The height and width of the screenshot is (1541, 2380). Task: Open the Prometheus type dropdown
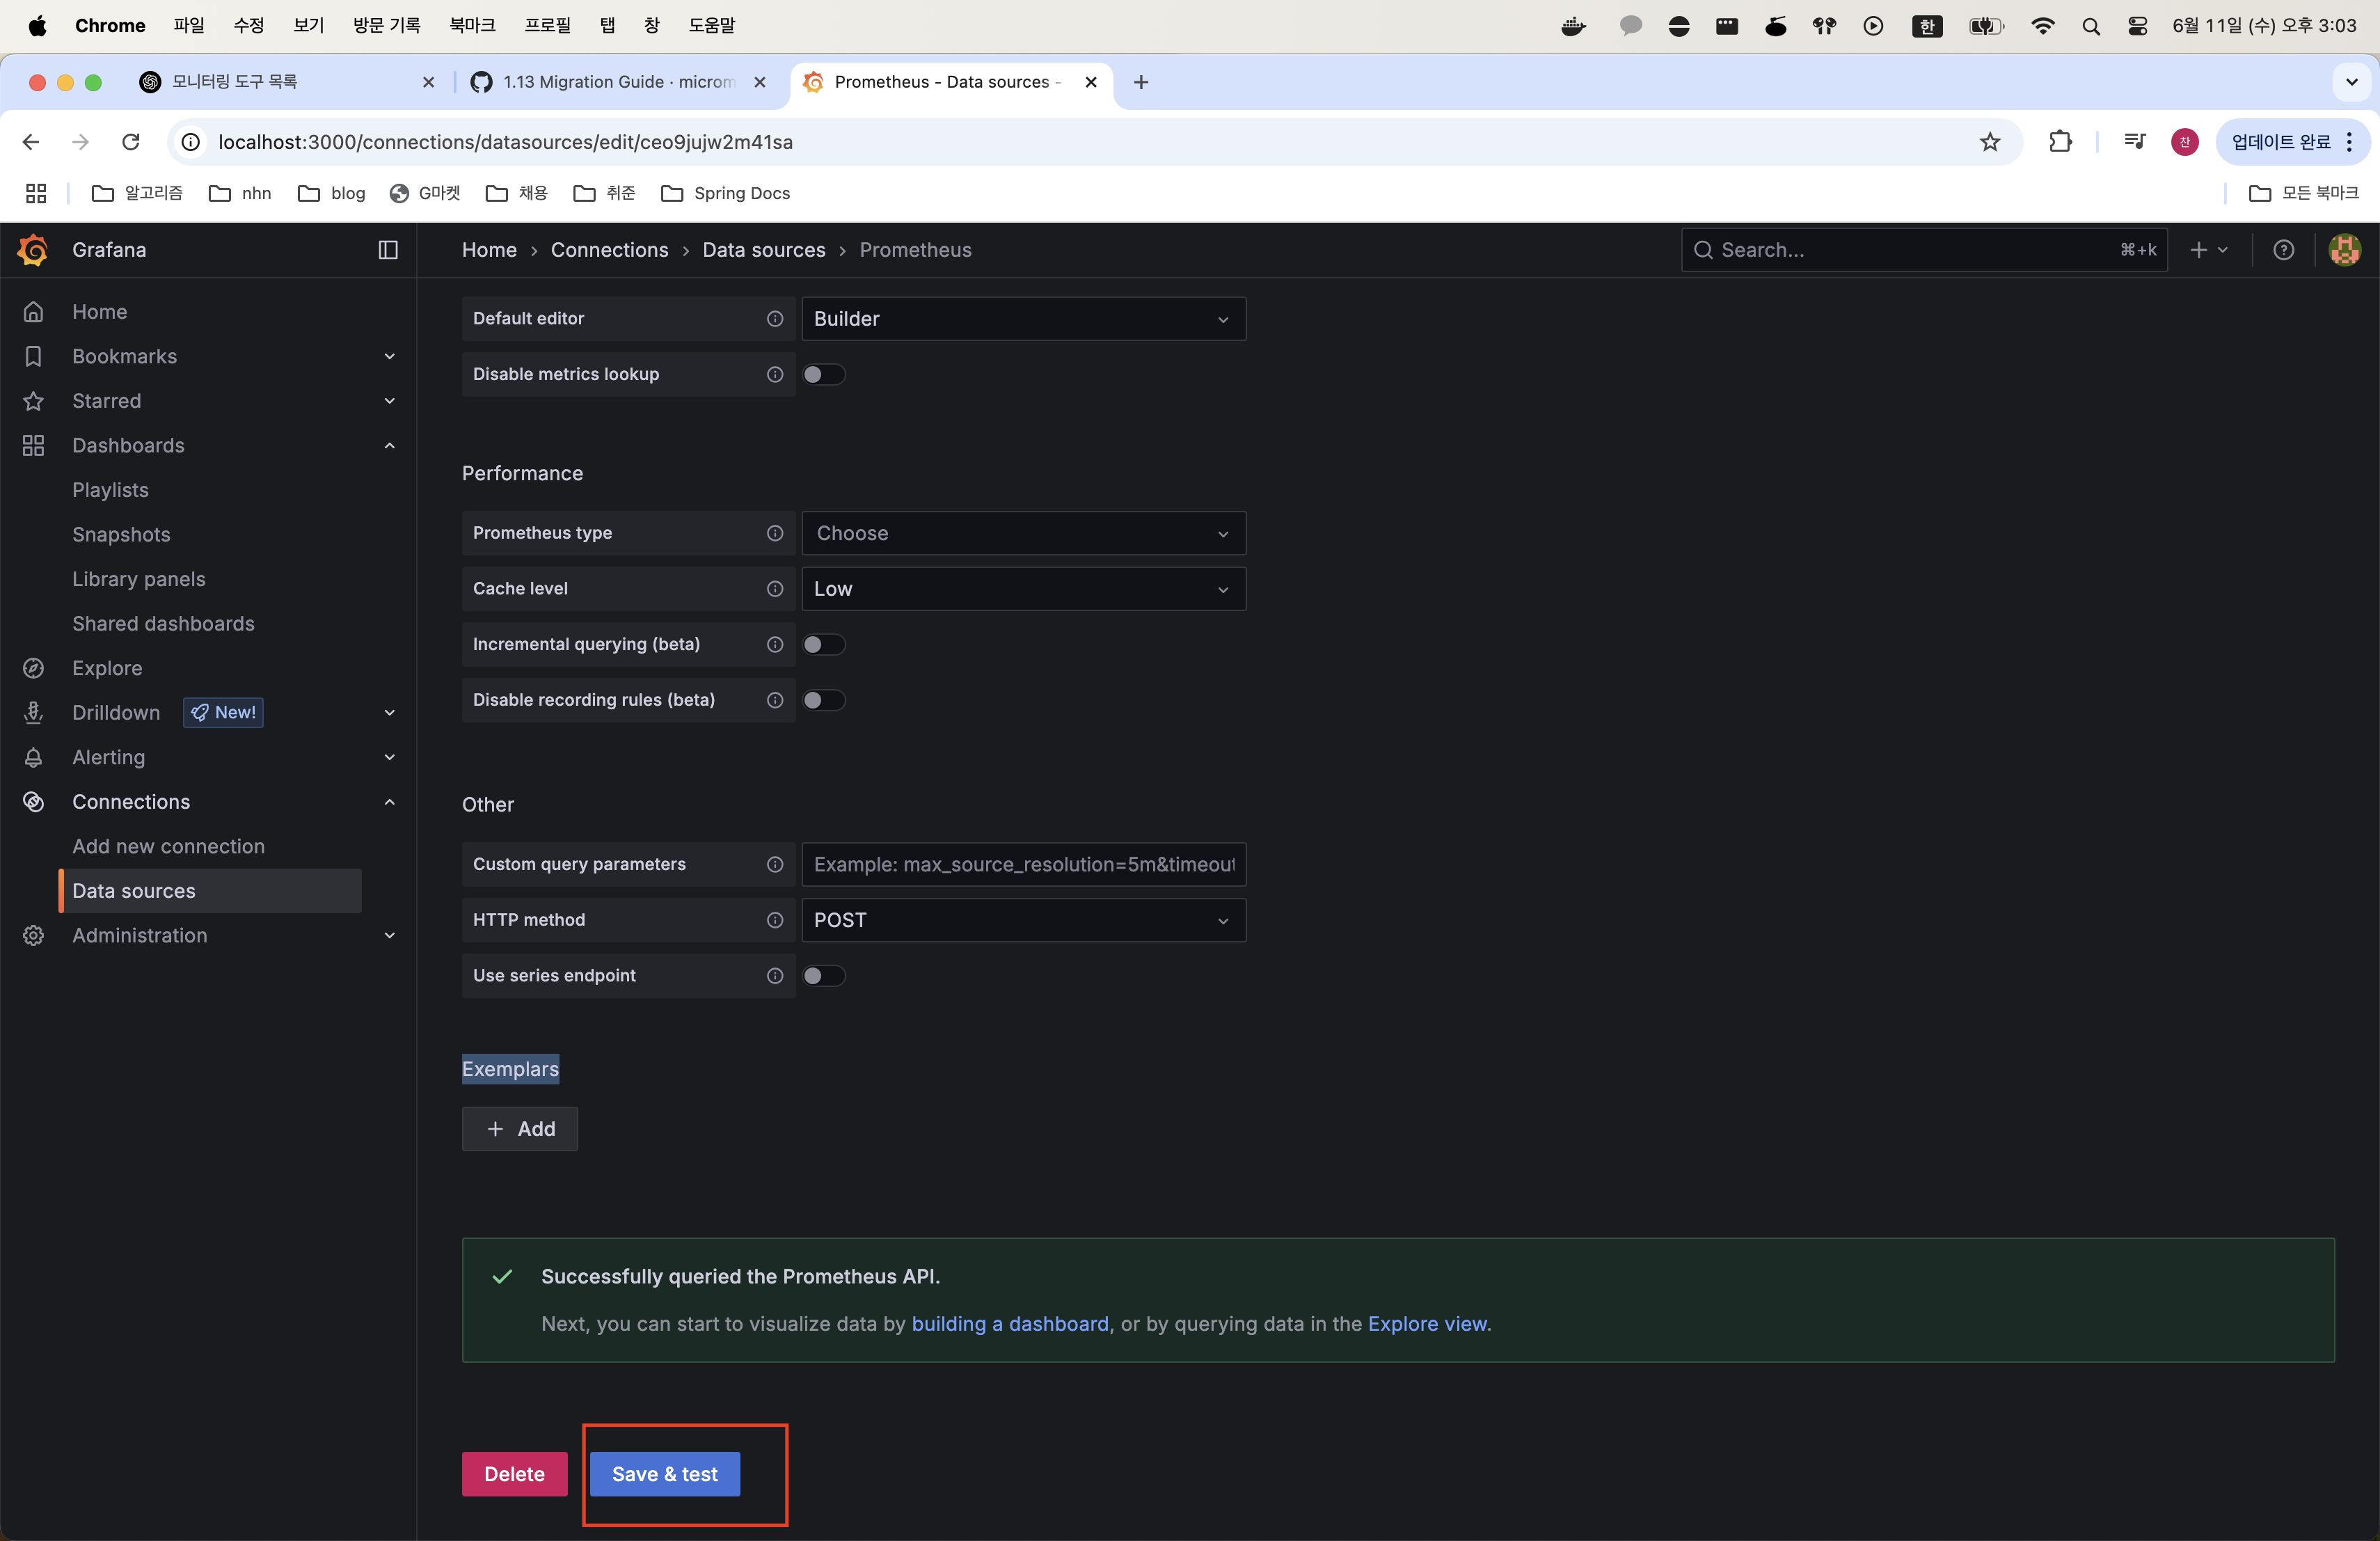click(1023, 533)
